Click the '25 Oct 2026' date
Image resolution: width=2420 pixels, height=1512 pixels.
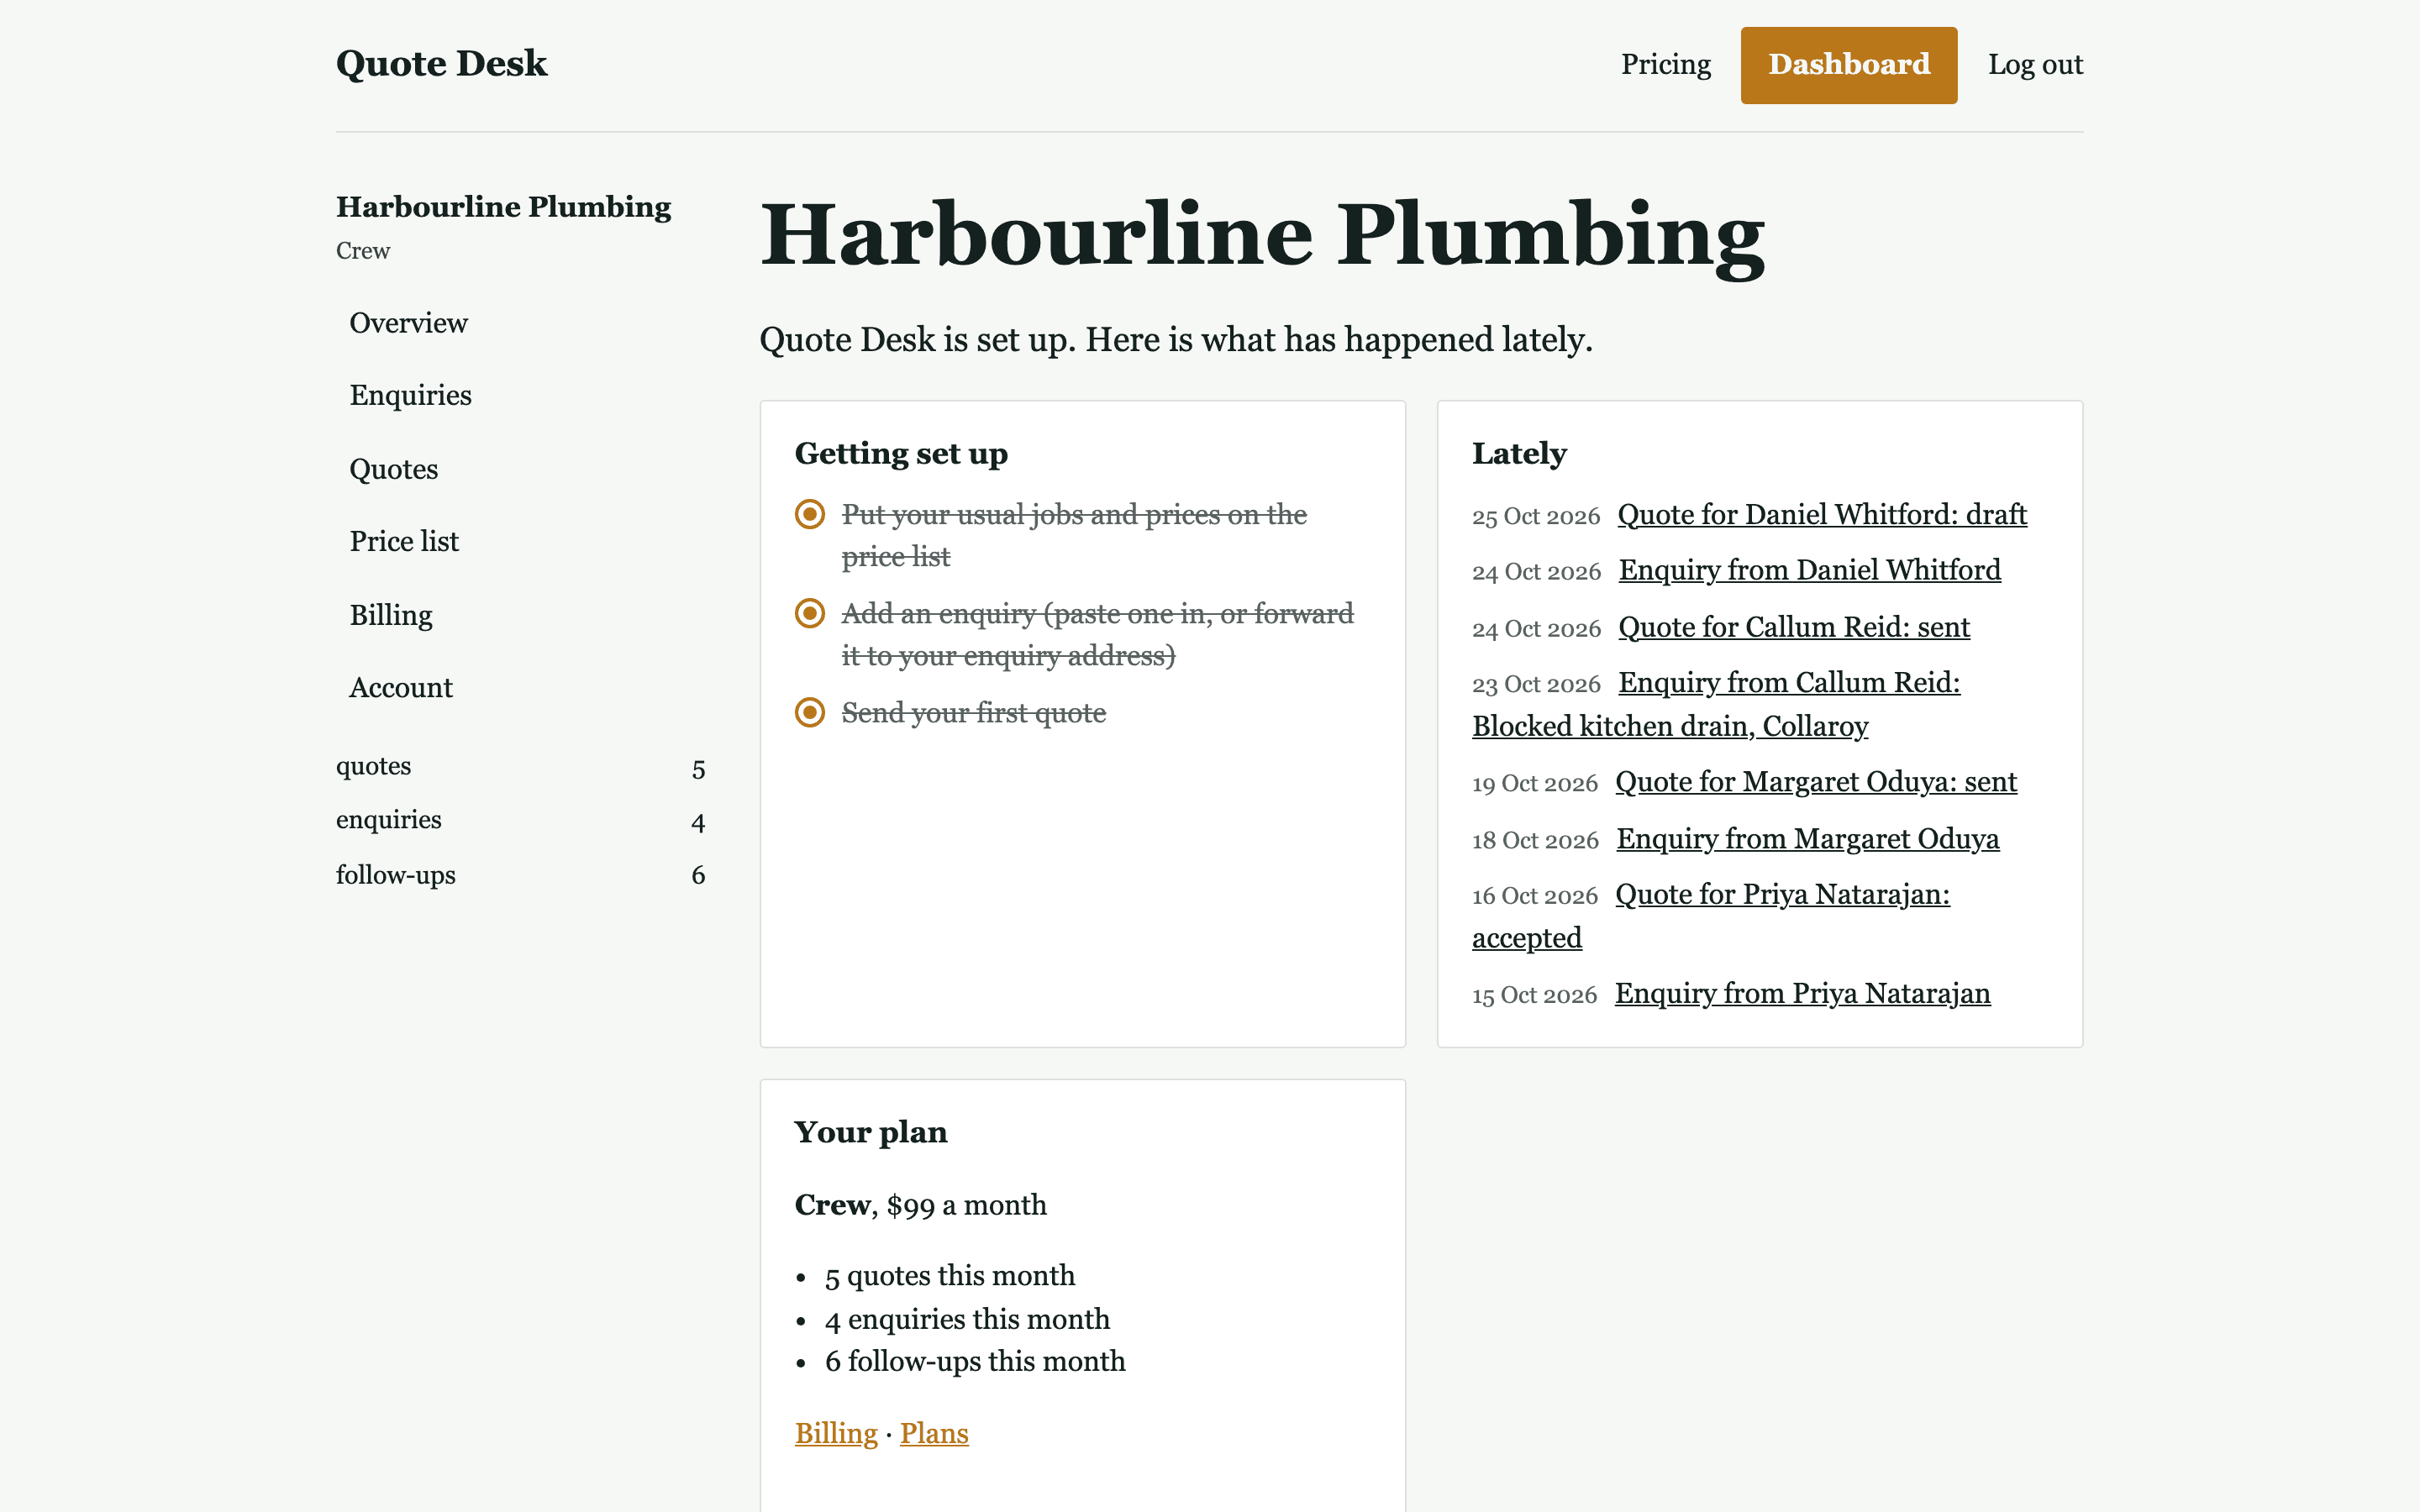(x=1535, y=517)
